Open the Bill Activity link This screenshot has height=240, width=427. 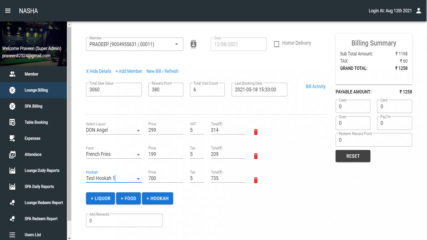click(x=316, y=86)
